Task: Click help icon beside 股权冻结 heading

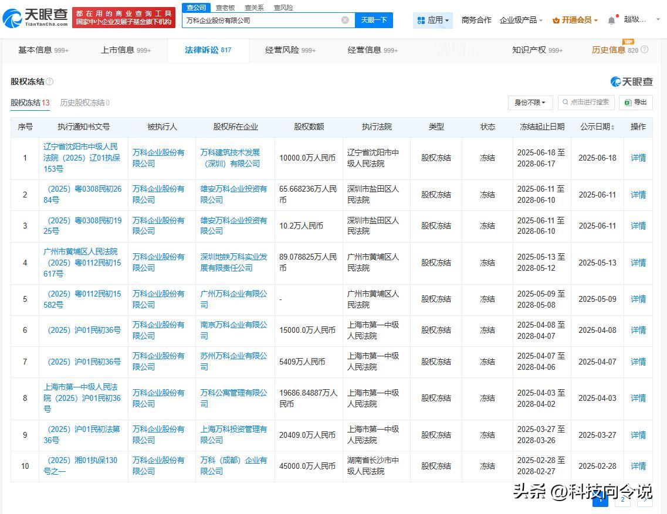Action: point(50,81)
